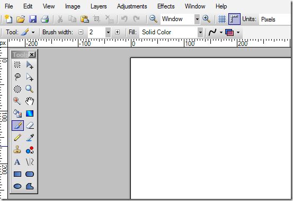Click the Zoom Out magnifier icon
Screen dimensions: 293x201
pos(153,19)
